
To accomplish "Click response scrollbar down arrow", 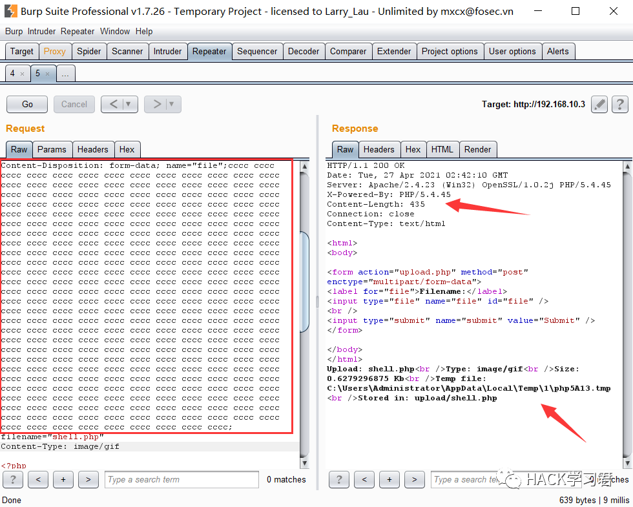I will tap(627, 462).
